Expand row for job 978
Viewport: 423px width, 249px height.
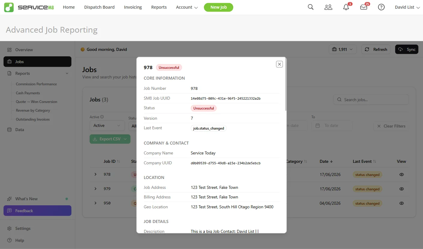[95, 174]
